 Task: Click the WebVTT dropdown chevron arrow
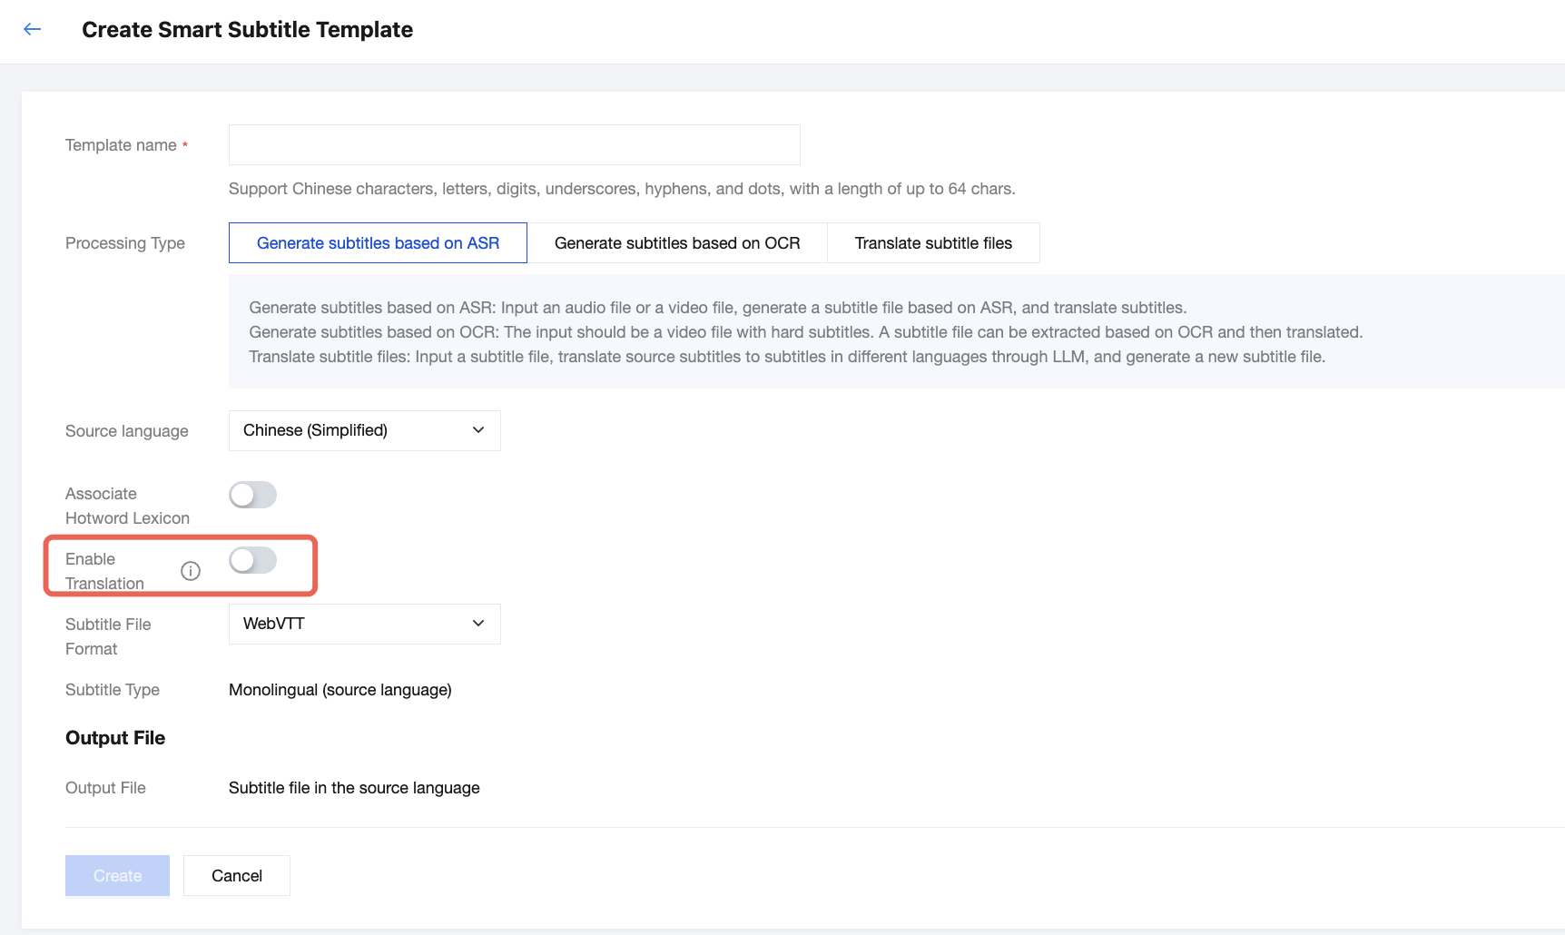[478, 624]
